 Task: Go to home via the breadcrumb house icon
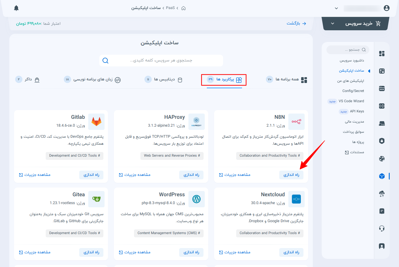point(183,8)
